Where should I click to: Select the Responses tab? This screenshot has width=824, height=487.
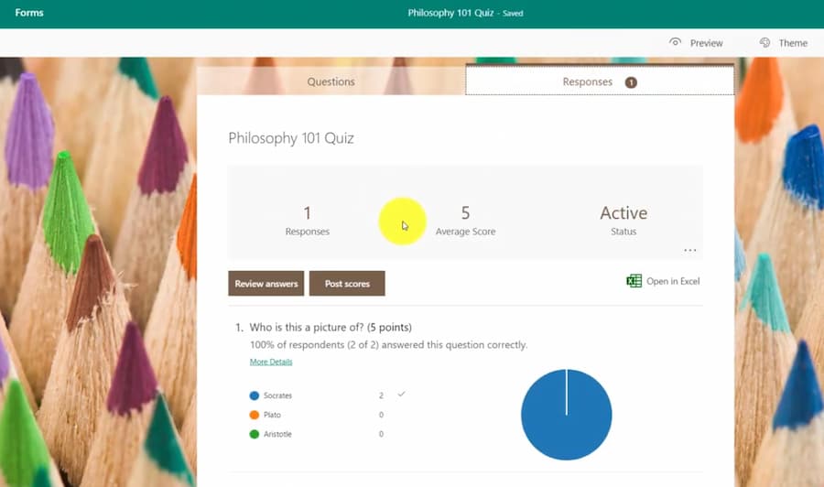tap(588, 81)
